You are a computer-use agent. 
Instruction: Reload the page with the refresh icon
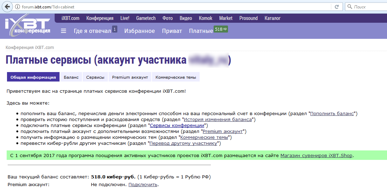click(337, 7)
